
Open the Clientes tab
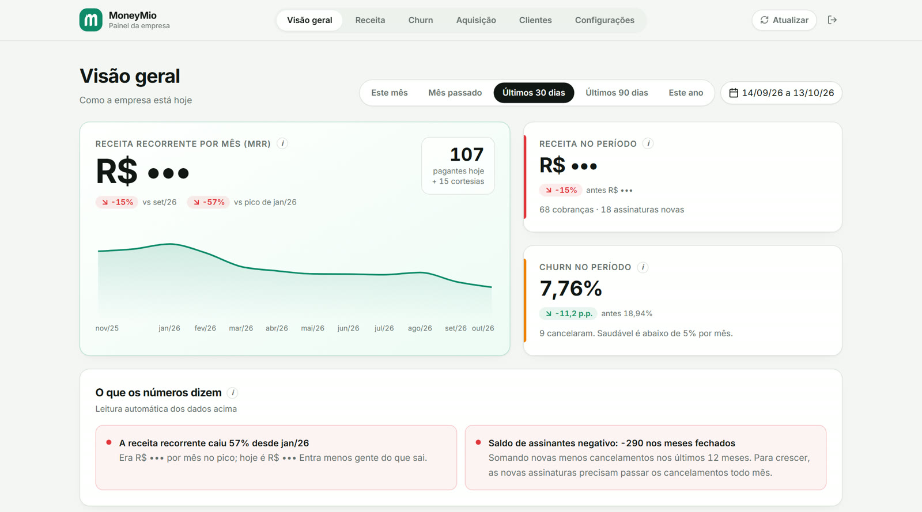[x=535, y=20]
